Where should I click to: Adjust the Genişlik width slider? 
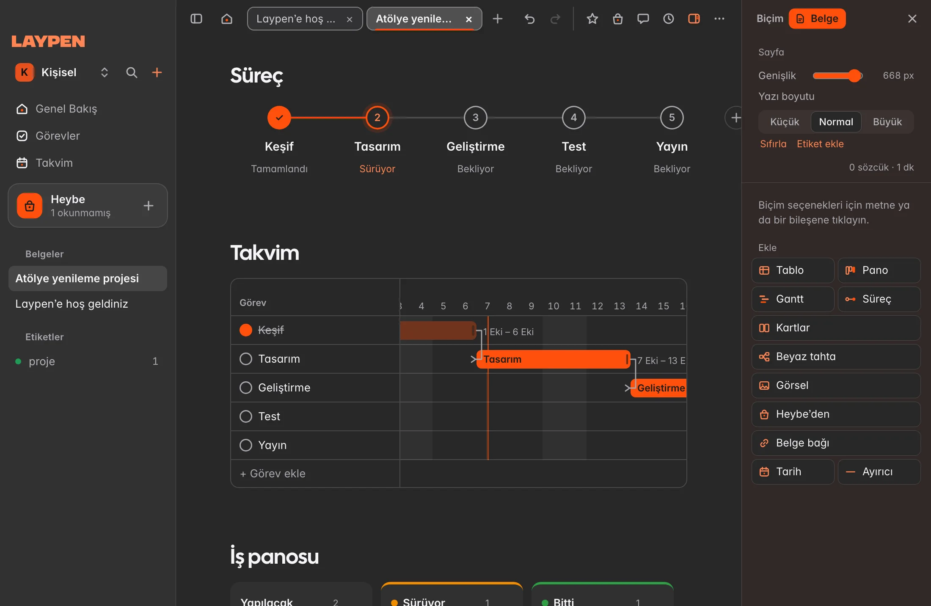click(837, 76)
